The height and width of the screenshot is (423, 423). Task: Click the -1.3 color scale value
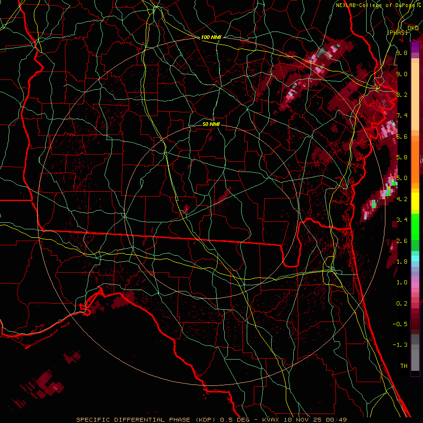[400, 345]
